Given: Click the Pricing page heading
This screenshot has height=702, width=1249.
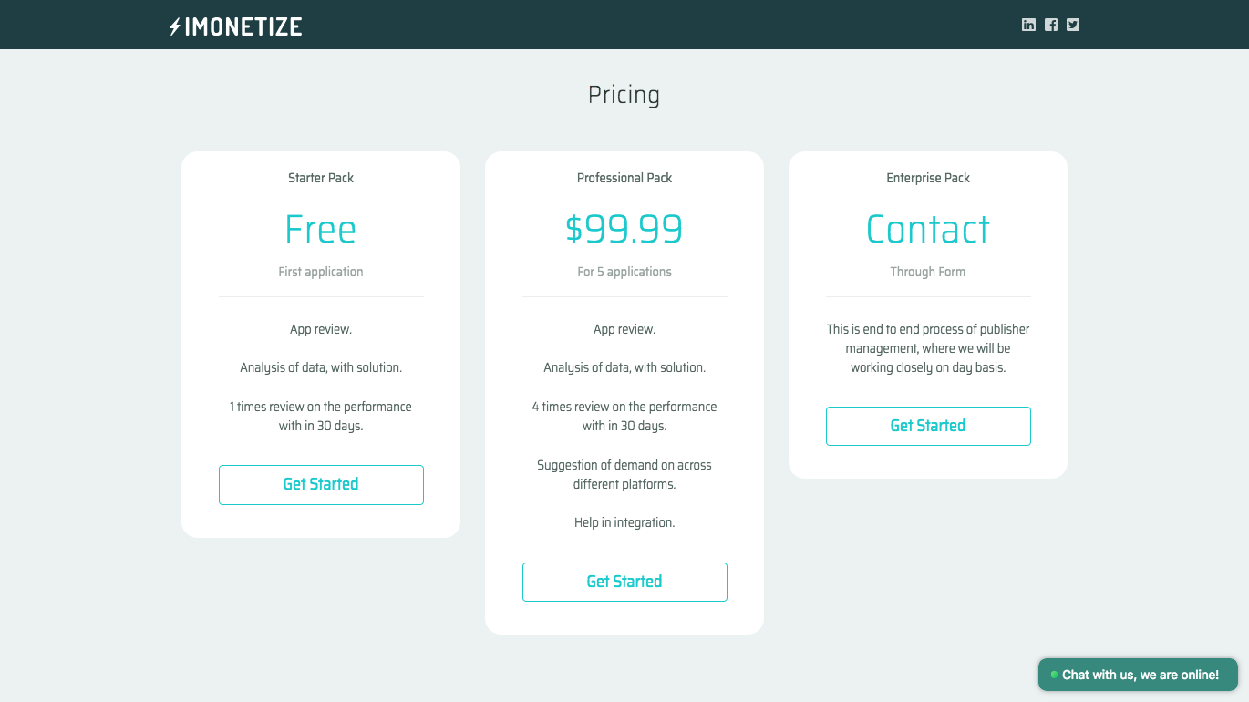Looking at the screenshot, I should click(624, 95).
